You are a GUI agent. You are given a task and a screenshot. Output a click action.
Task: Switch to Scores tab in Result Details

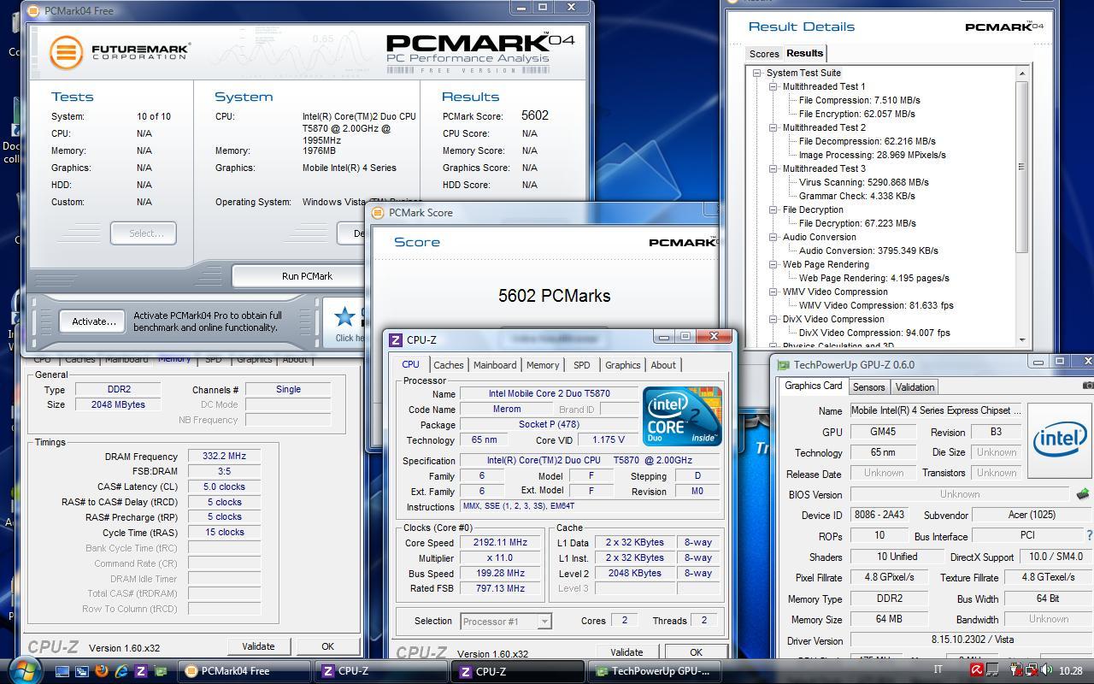point(764,54)
